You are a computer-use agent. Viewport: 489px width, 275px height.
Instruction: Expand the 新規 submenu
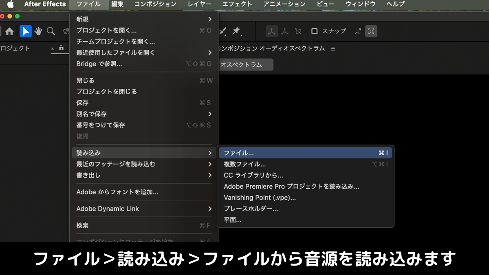pyautogui.click(x=144, y=19)
